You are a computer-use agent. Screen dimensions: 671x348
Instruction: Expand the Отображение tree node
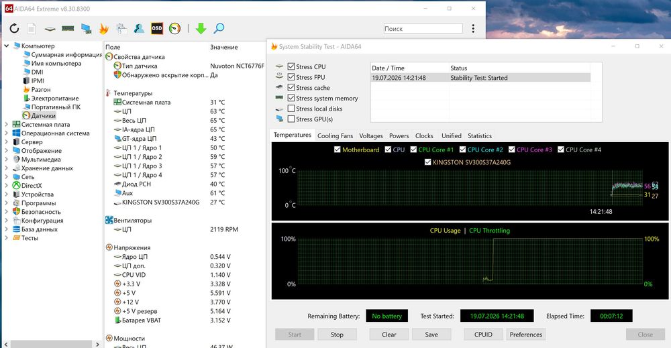click(7, 150)
